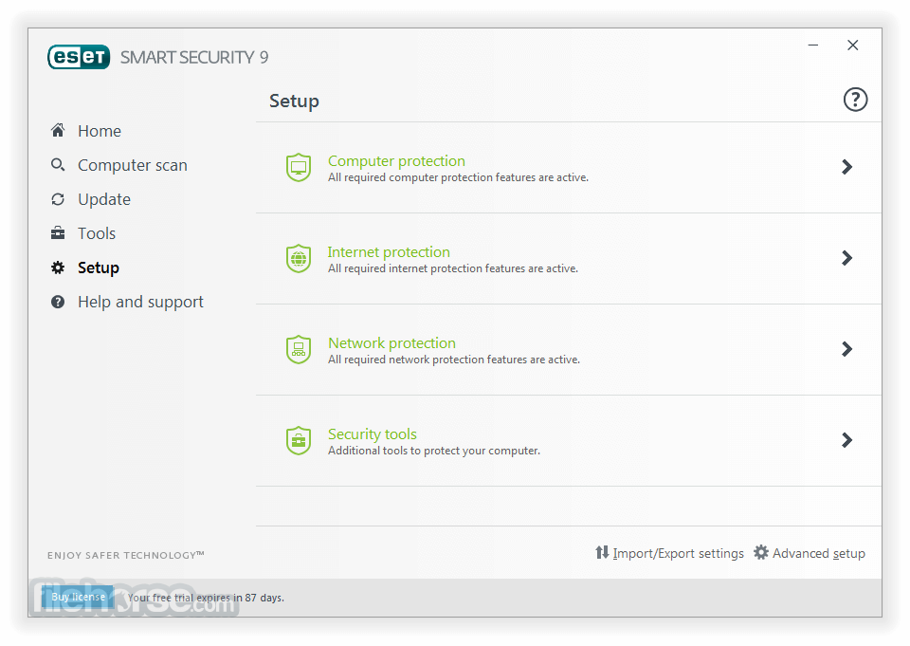Close the ESET Smart Security window
The image size is (910, 646).
(x=852, y=45)
